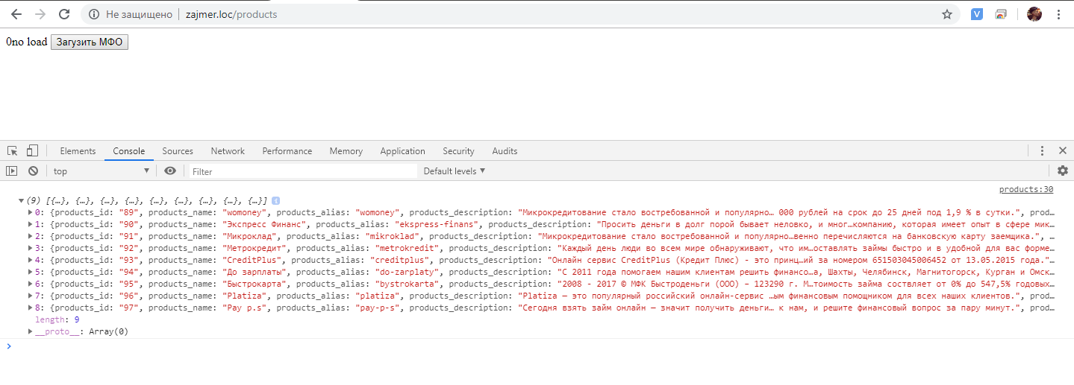Open the Memory tab

pos(346,150)
